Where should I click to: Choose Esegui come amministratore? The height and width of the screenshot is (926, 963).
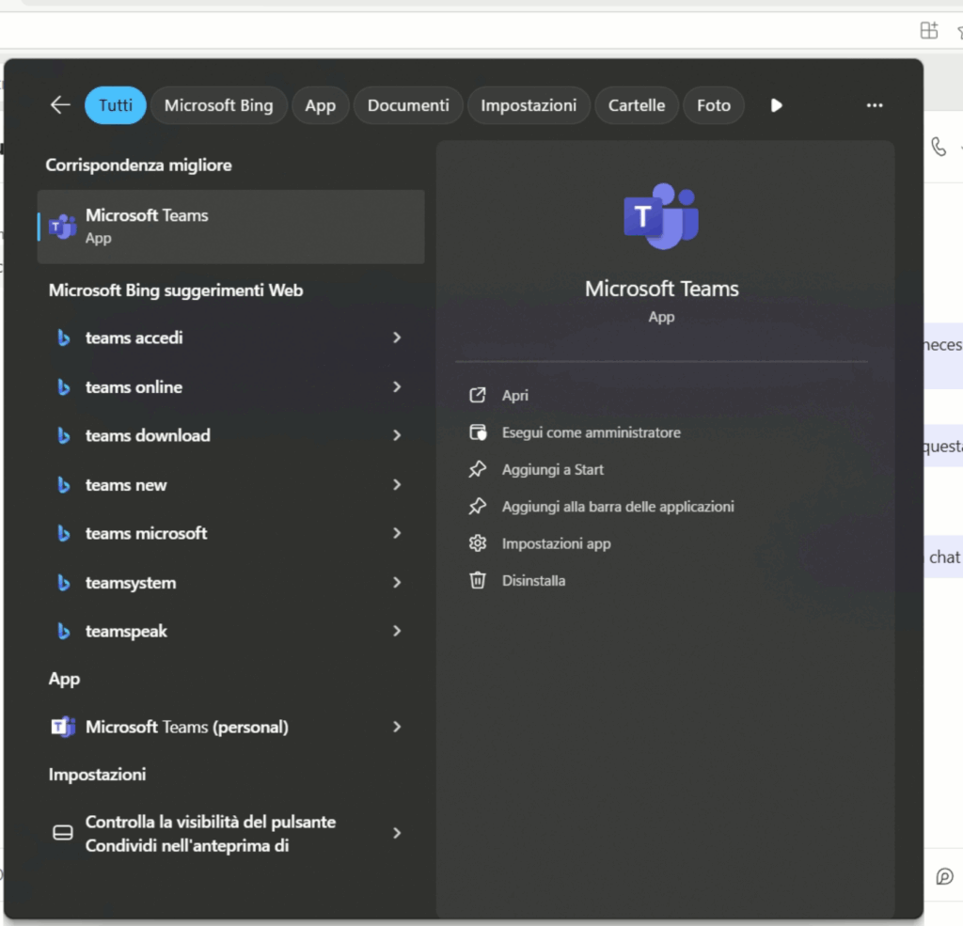591,432
